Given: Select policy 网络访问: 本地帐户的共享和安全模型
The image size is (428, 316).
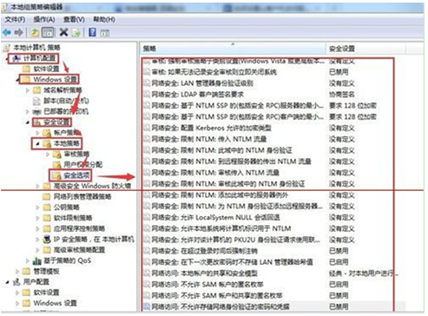Looking at the screenshot, I should click(x=205, y=273).
